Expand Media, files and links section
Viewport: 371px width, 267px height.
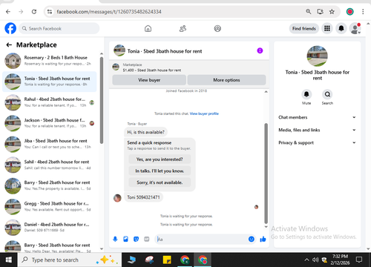point(317,130)
